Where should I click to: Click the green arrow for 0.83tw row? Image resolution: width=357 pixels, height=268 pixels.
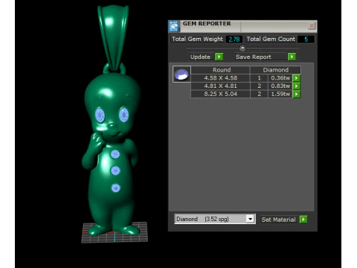[x=297, y=86]
